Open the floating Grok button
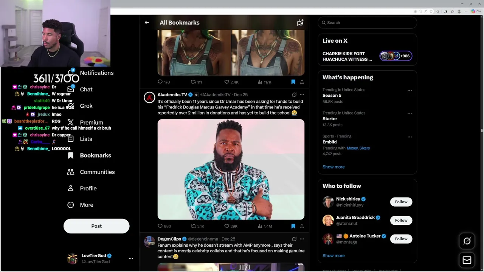 click(x=467, y=241)
